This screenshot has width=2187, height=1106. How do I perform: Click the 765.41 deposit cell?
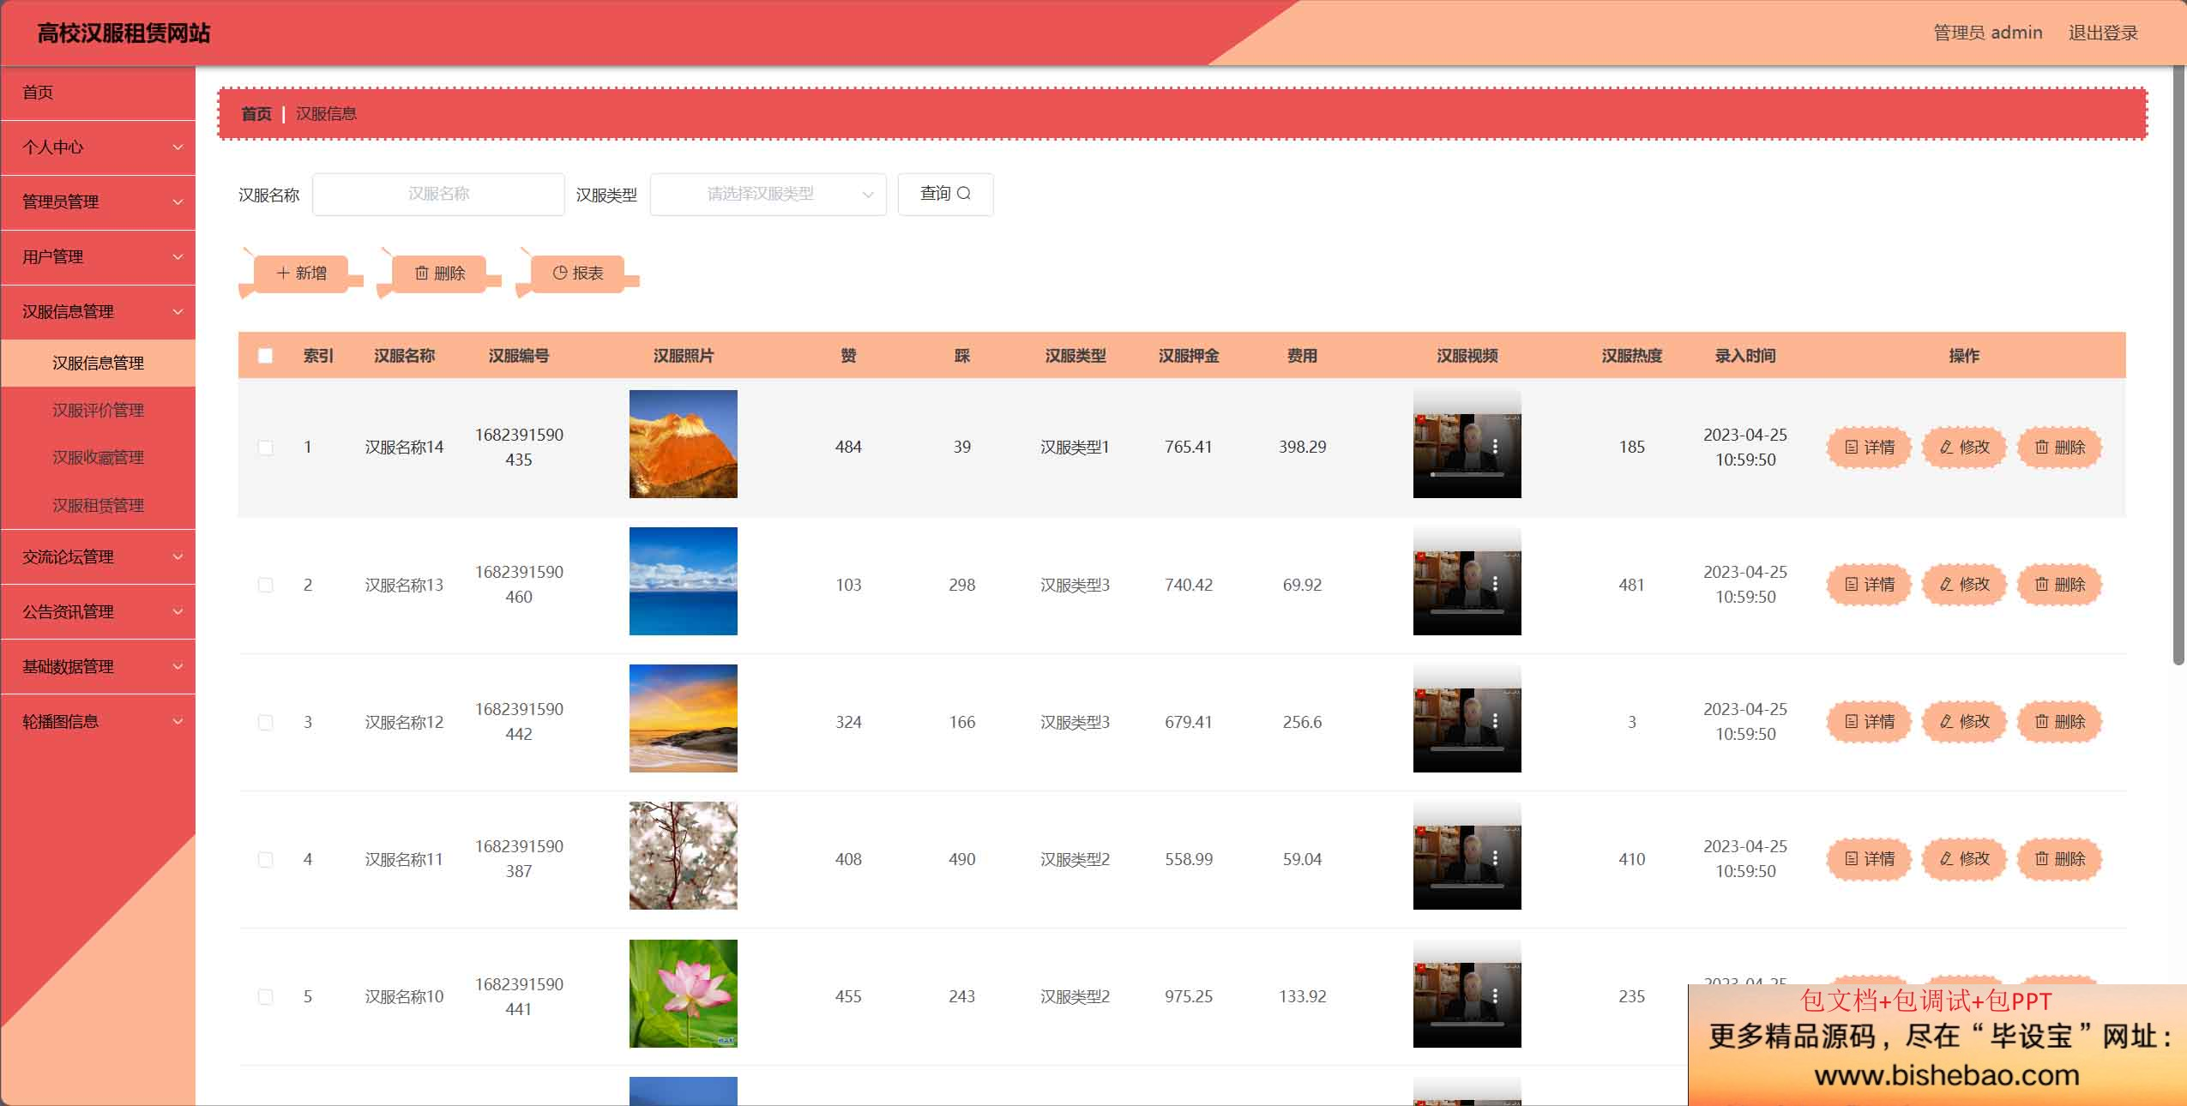coord(1188,447)
